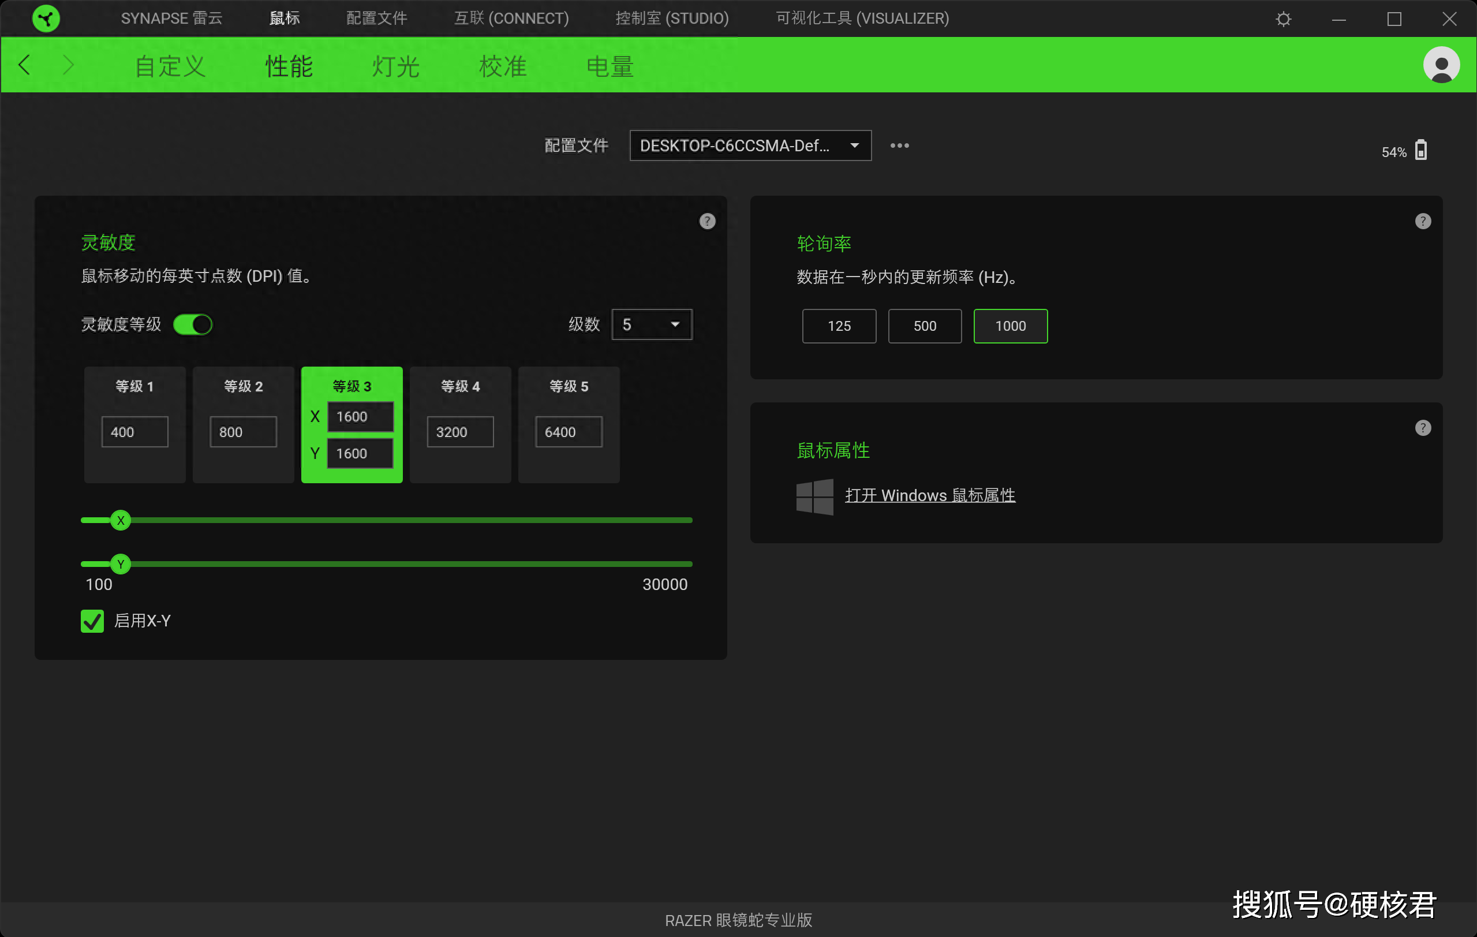Click the X sensitivity slider handle
Viewport: 1477px width, 937px height.
[x=121, y=520]
